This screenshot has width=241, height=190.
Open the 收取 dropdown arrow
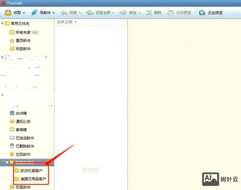click(24, 13)
